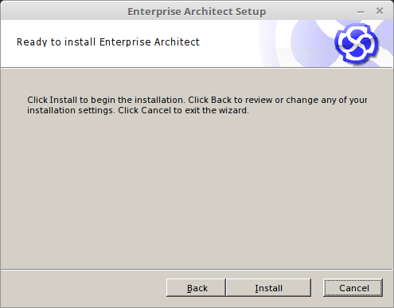Select the "Ready to install Enterprise Architect" heading
Viewport: 394px width, 308px height.
pyautogui.click(x=108, y=42)
